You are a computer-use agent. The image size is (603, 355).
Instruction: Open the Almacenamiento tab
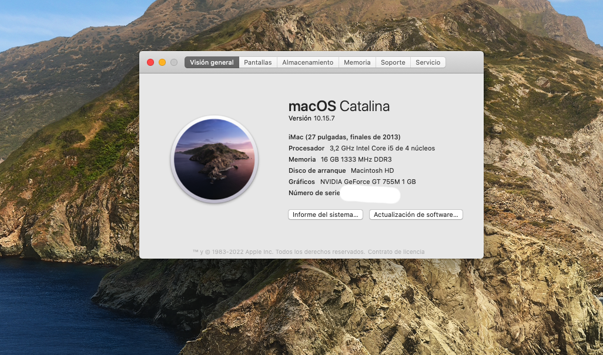pyautogui.click(x=307, y=62)
